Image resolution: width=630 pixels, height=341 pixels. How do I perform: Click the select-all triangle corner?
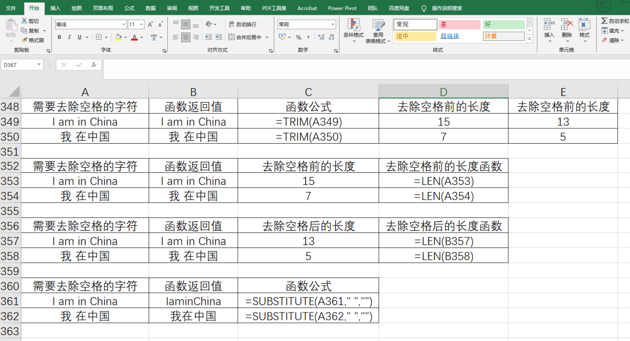(x=14, y=92)
